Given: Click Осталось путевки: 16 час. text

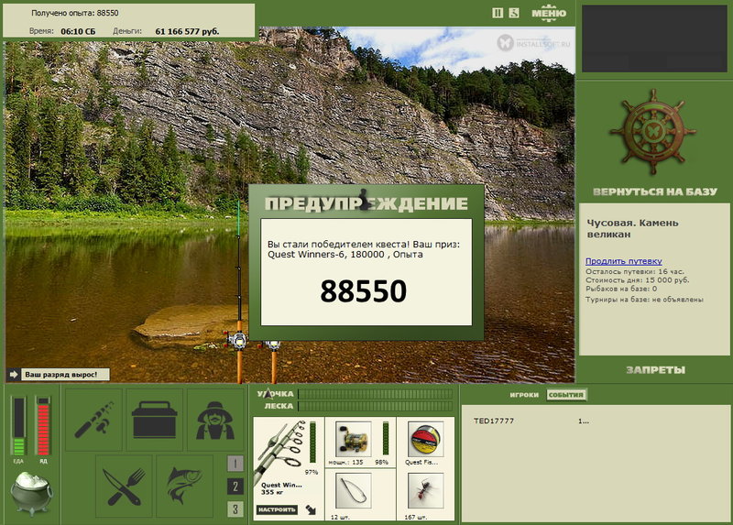Looking at the screenshot, I should click(x=634, y=271).
